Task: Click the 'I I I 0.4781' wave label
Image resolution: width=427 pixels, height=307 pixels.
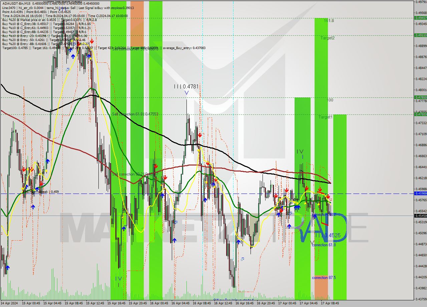Action: (186, 86)
